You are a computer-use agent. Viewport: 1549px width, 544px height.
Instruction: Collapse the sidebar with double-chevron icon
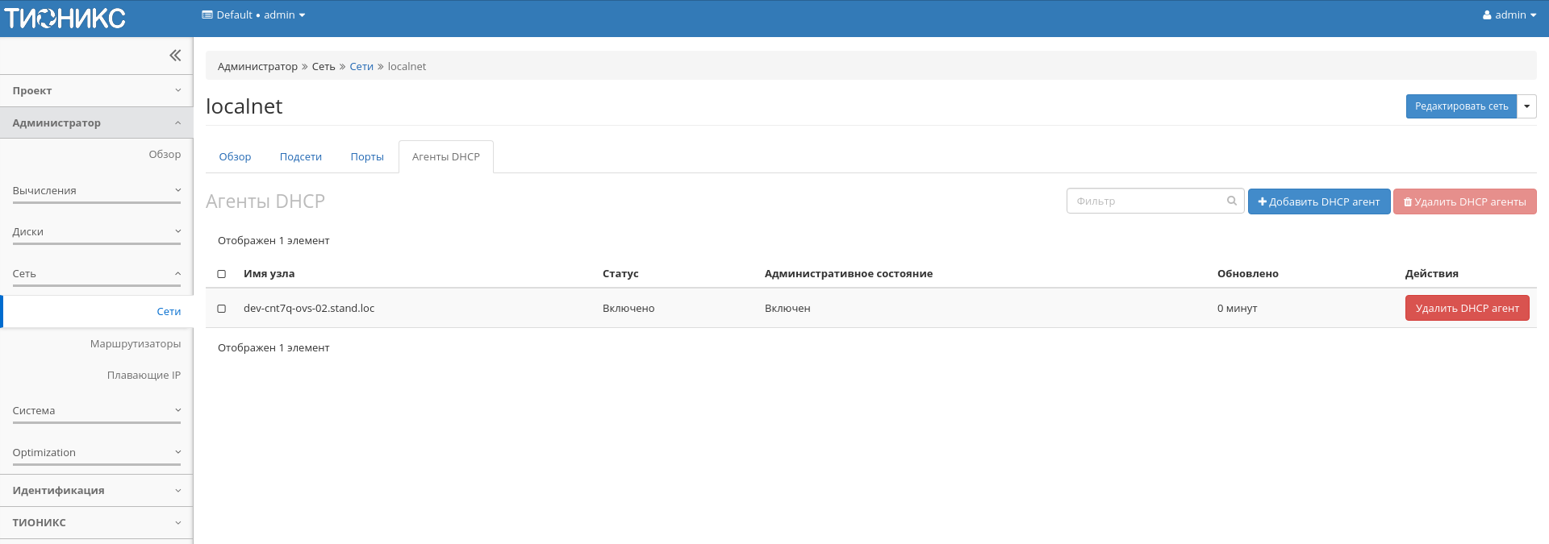pyautogui.click(x=175, y=56)
